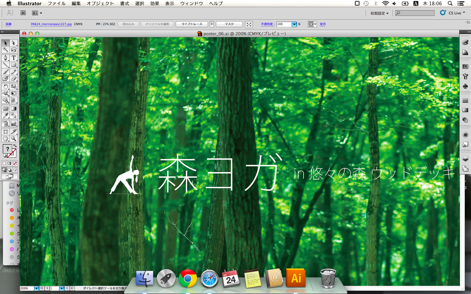Select the Line Segment tool

[6, 65]
